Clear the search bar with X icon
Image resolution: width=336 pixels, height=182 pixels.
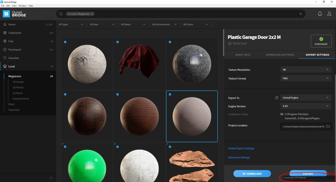click(x=301, y=14)
